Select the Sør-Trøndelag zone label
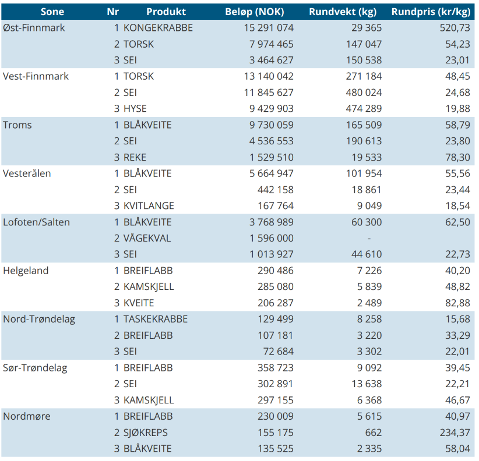Image resolution: width=479 pixels, height=461 pixels. click(35, 368)
